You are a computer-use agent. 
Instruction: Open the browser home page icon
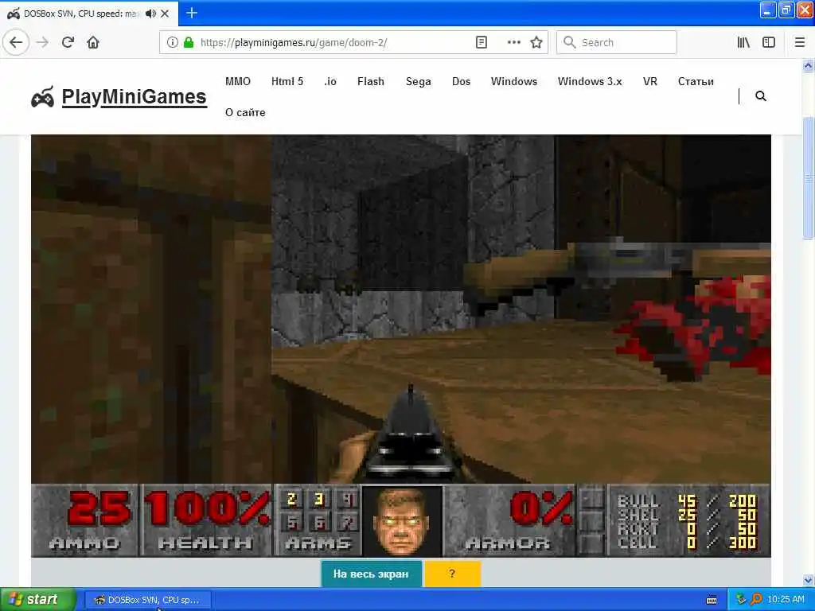(x=93, y=42)
